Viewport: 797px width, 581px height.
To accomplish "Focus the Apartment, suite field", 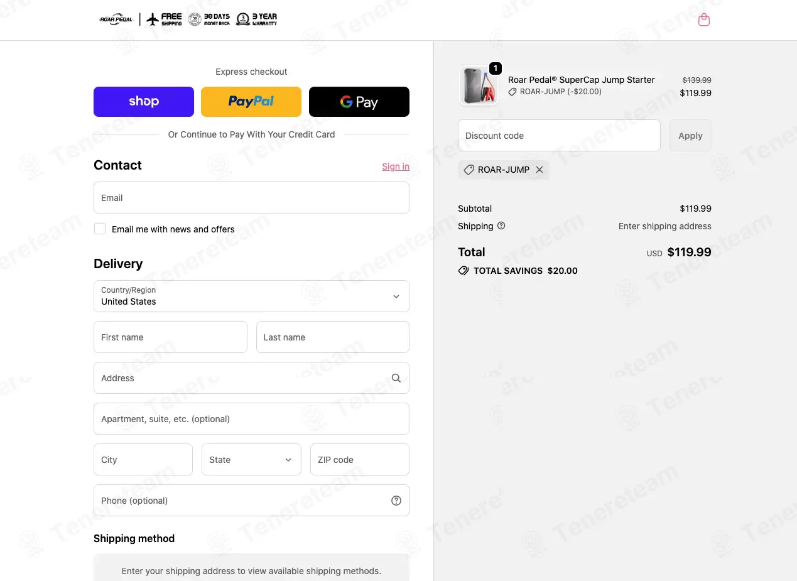I will tap(251, 419).
